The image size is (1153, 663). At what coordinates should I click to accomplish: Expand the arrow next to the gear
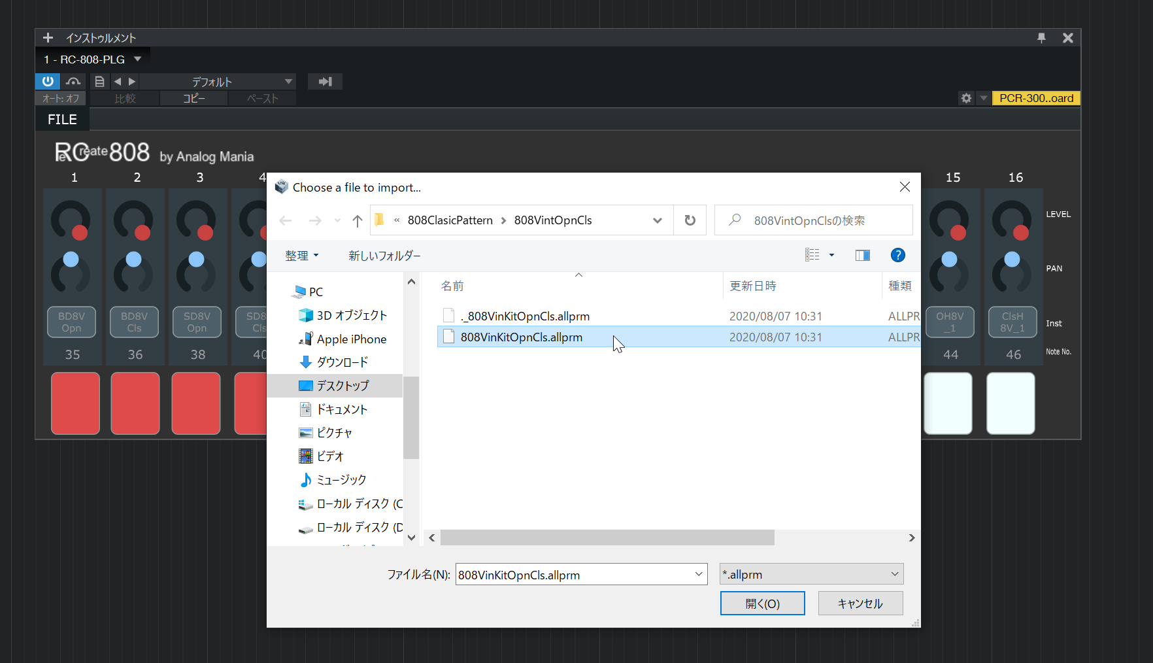[983, 98]
